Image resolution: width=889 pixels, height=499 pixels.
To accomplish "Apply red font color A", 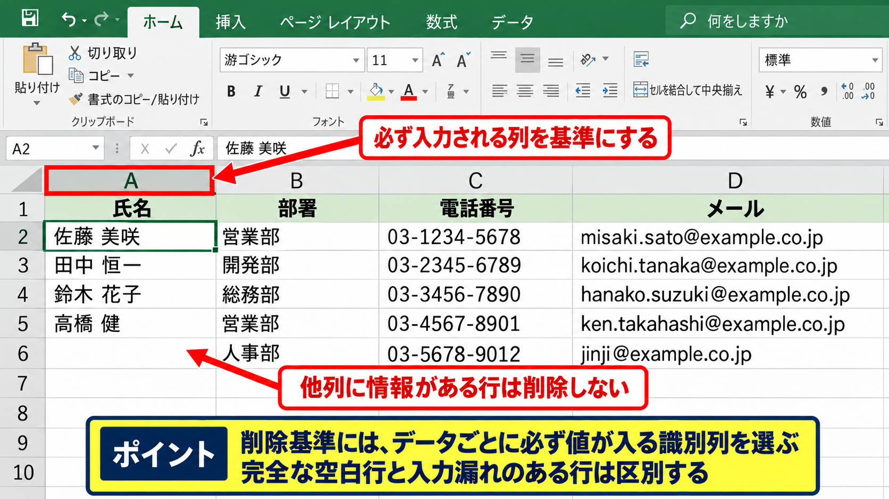I will pyautogui.click(x=408, y=91).
